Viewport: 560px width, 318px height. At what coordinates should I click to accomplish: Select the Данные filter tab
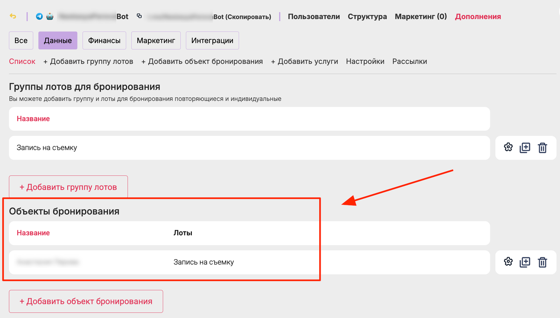[58, 41]
